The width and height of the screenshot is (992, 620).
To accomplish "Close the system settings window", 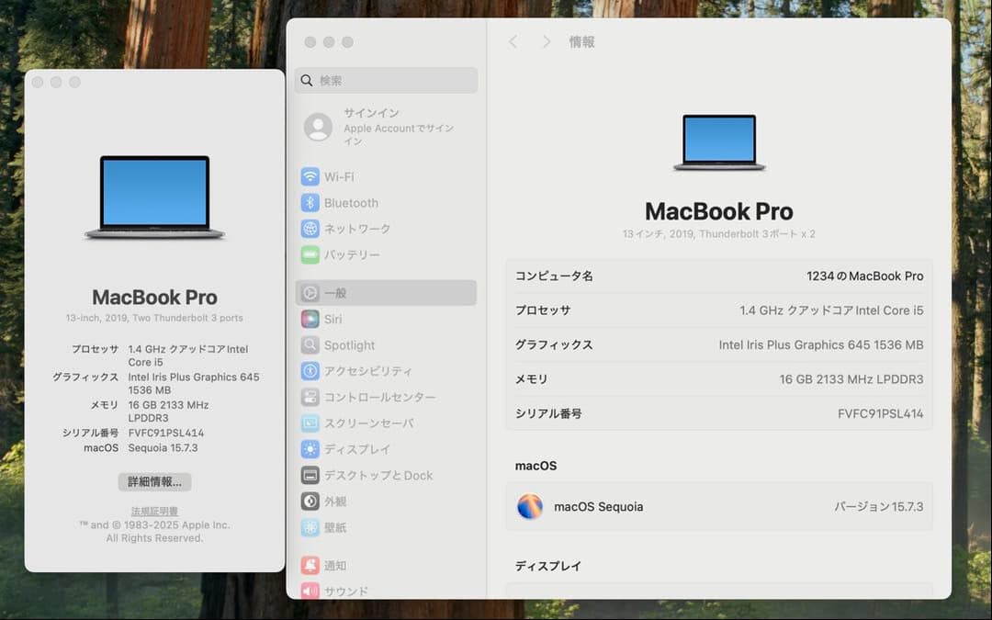I will click(x=310, y=41).
